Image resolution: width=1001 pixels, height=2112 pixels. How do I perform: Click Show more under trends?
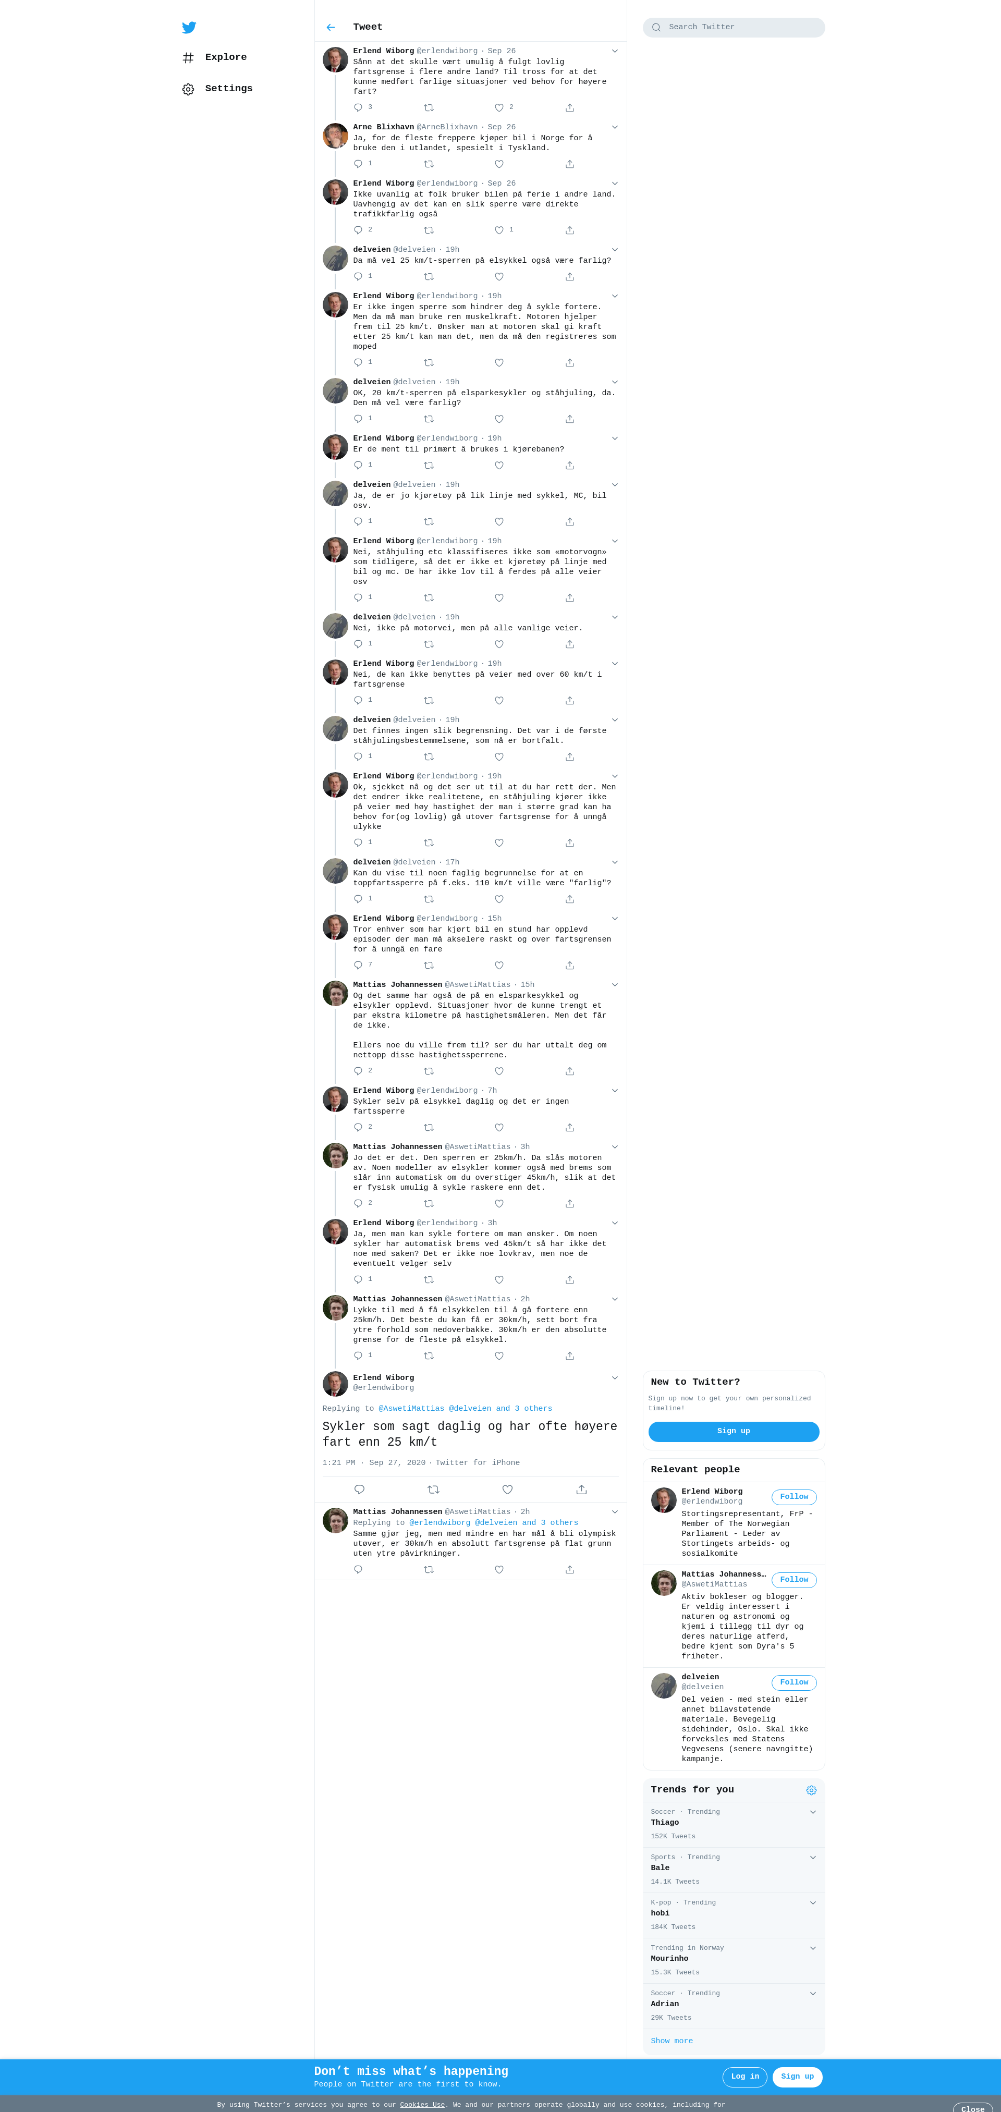[672, 2041]
